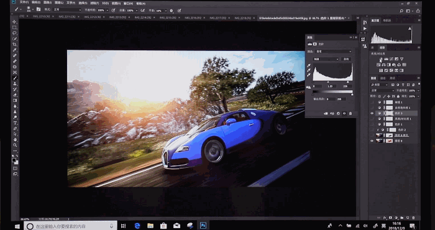Click the tab overflow double-arrow button

357,18
